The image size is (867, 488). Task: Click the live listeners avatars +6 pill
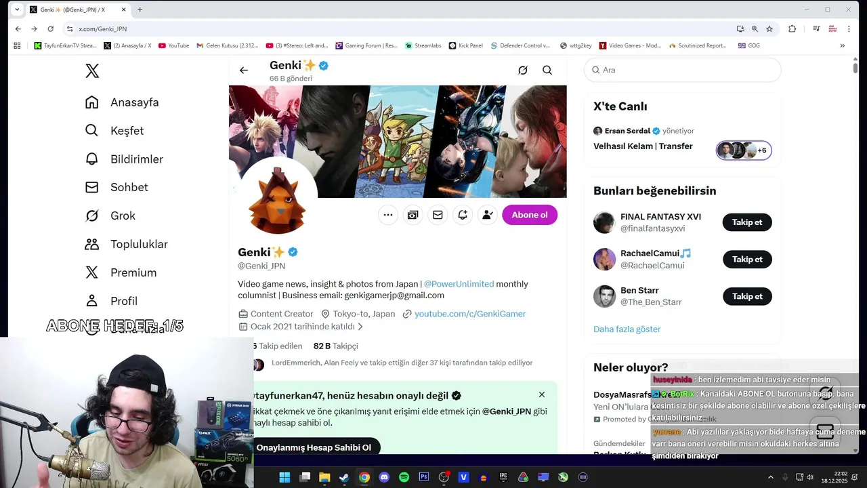coord(744,150)
